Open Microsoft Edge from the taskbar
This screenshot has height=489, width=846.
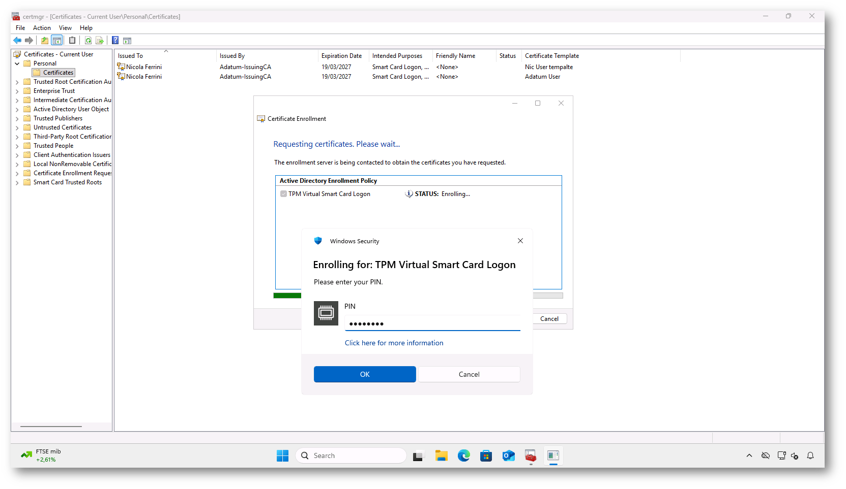point(463,455)
